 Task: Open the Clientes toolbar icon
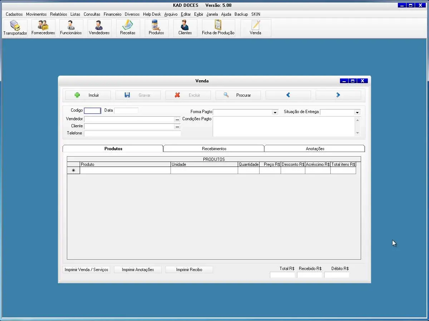185,28
